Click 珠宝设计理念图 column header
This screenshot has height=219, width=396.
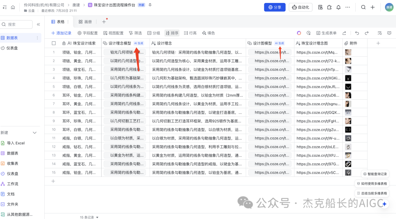[x=318, y=43]
